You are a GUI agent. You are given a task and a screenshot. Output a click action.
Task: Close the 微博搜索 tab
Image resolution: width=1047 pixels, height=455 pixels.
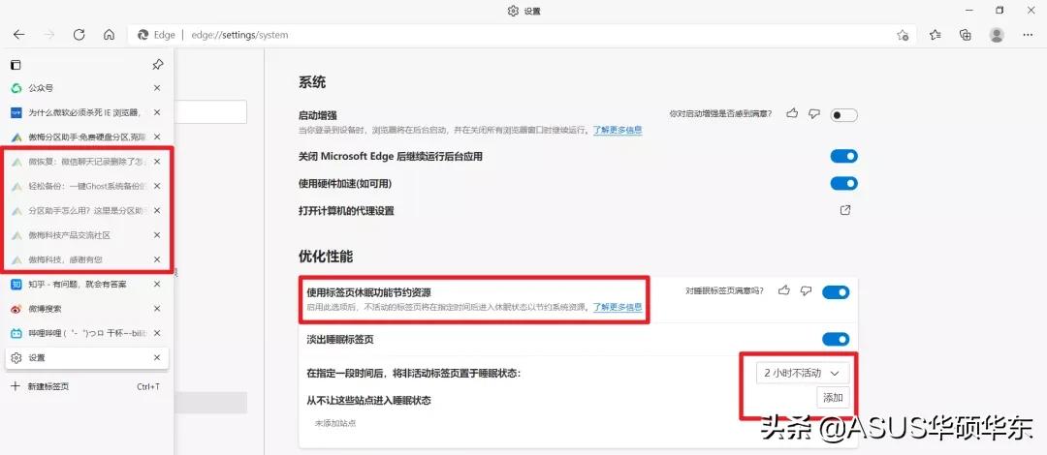coord(157,308)
